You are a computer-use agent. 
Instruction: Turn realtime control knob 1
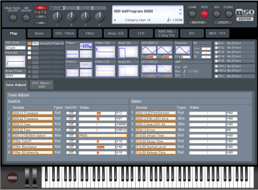pyautogui.click(x=57, y=17)
